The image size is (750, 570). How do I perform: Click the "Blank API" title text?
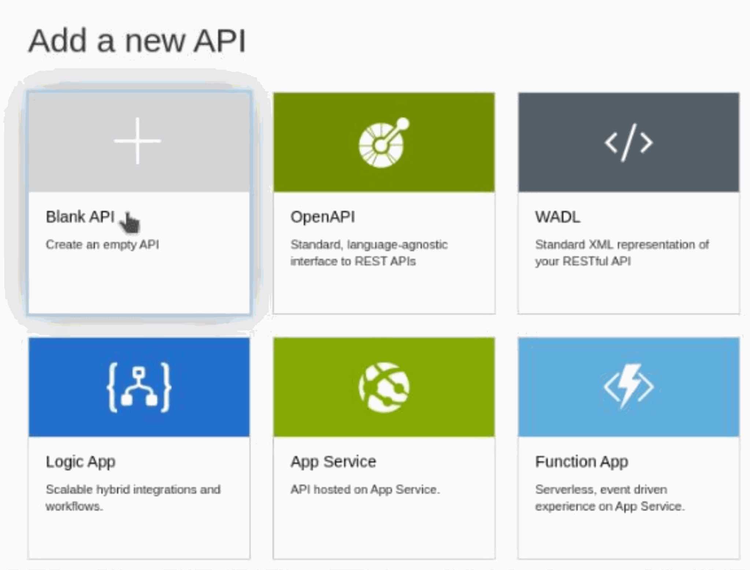tap(80, 217)
